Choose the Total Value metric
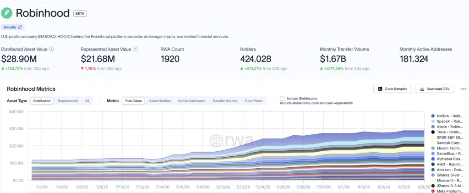The image size is (469, 193). pos(133,101)
